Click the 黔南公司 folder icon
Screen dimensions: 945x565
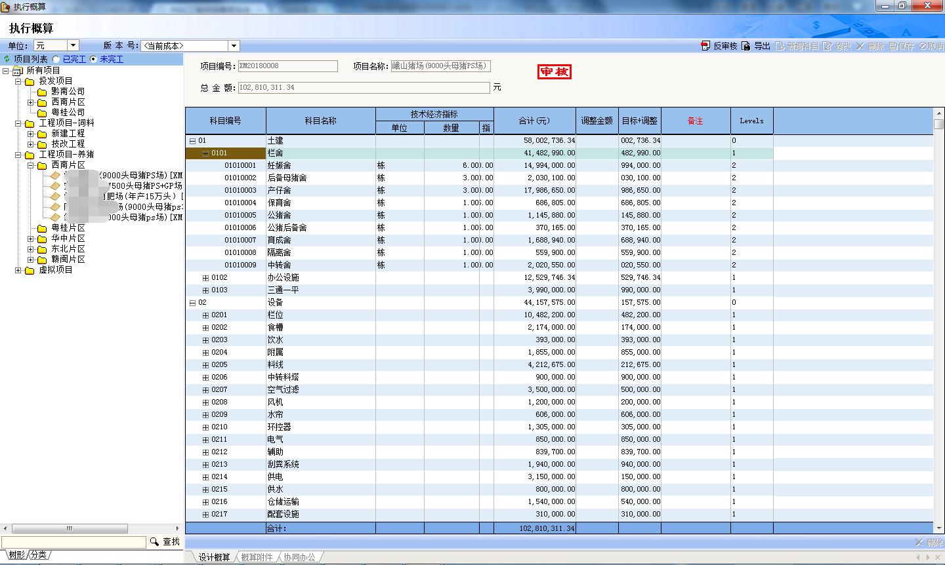[x=42, y=92]
